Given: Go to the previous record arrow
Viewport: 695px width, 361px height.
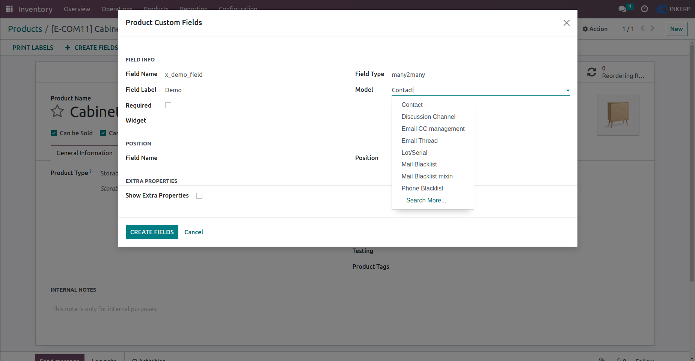Looking at the screenshot, I should 643,28.
